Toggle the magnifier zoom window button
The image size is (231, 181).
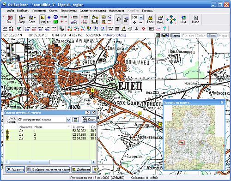(118, 19)
